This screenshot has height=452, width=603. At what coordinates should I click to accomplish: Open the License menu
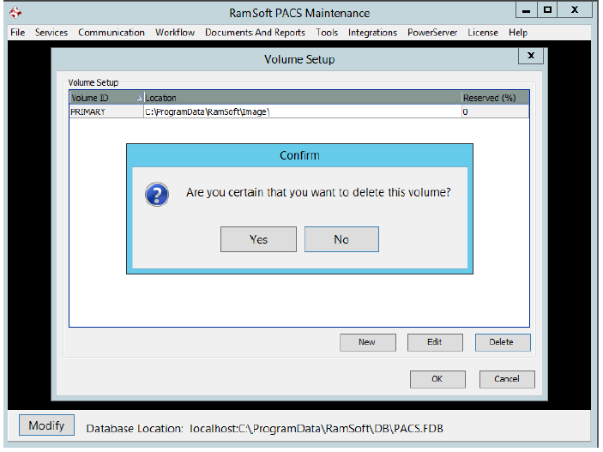click(x=483, y=33)
